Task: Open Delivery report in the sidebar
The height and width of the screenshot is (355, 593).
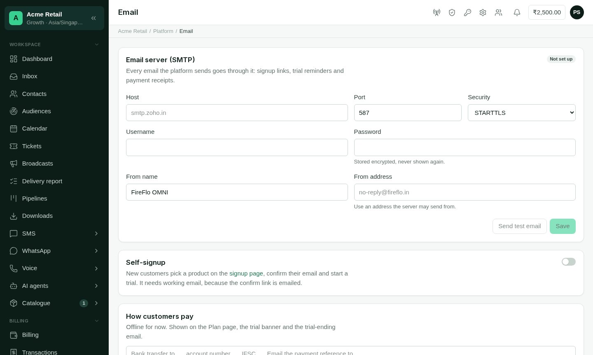Action: click(54, 181)
